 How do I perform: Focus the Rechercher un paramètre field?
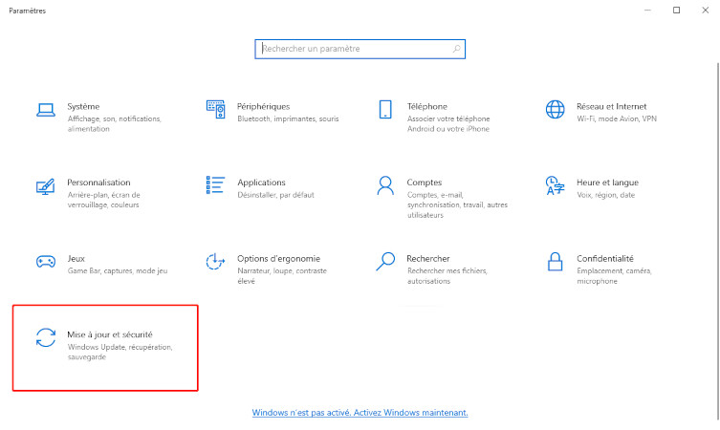(x=360, y=49)
